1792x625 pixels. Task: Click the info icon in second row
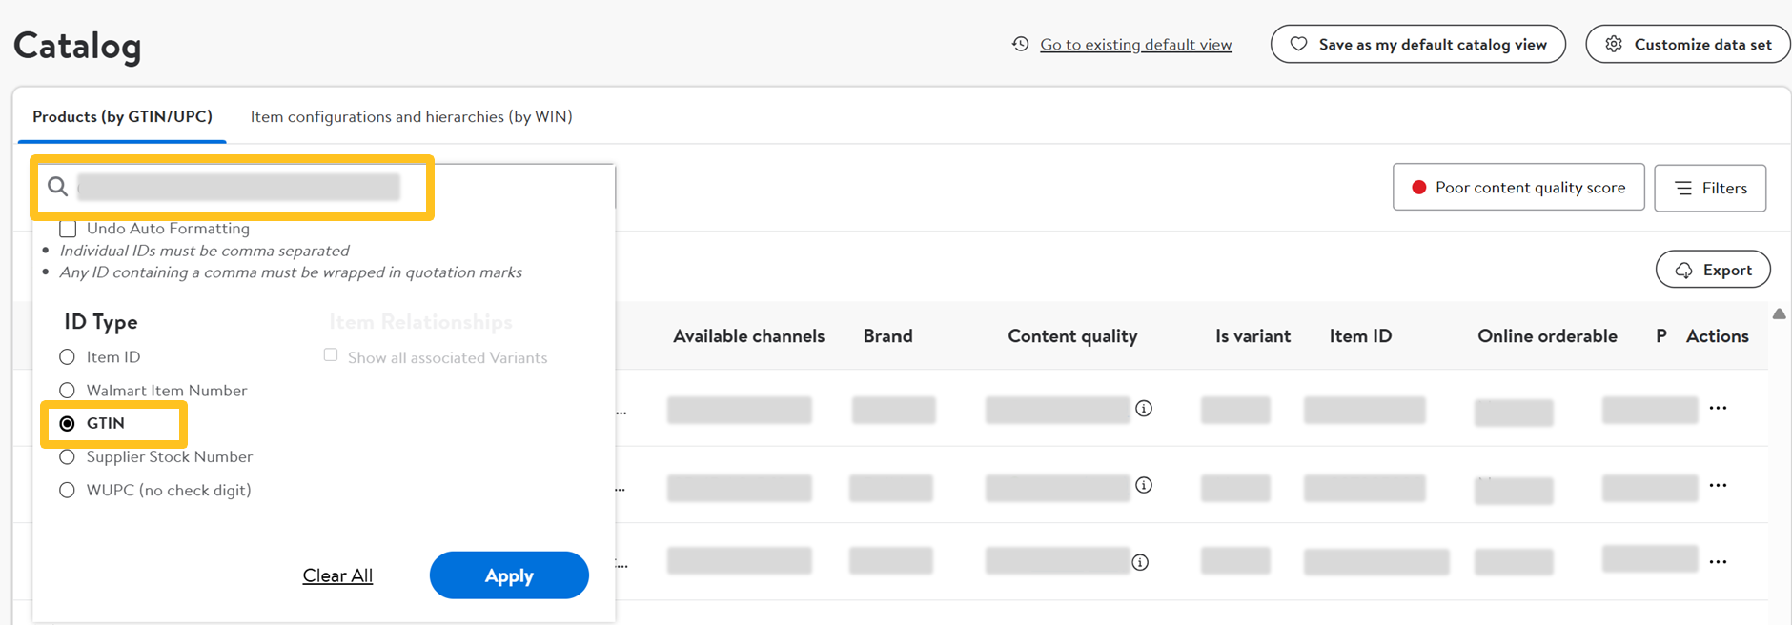pos(1144,485)
